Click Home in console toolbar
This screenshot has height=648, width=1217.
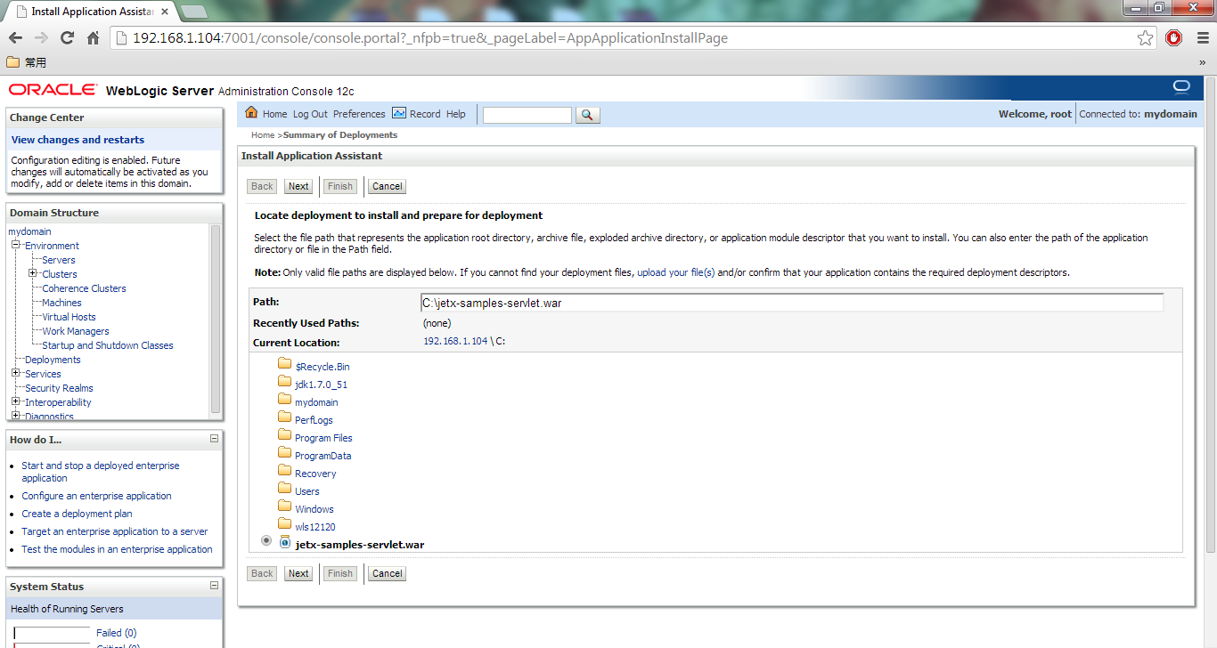[274, 114]
